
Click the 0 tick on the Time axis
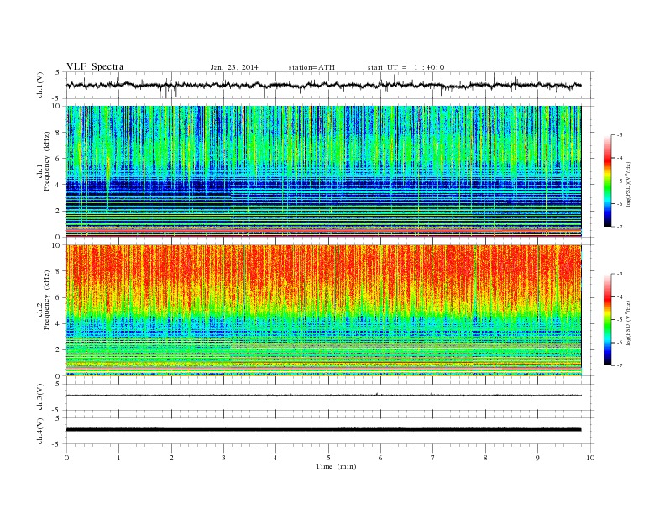(x=66, y=458)
